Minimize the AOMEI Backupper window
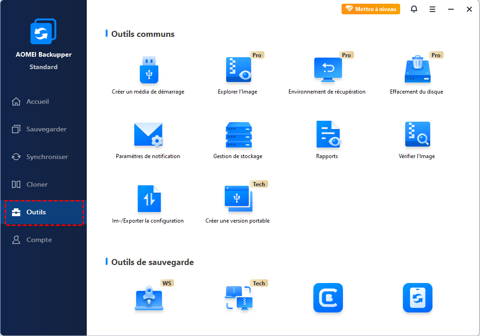480x336 pixels. (451, 9)
